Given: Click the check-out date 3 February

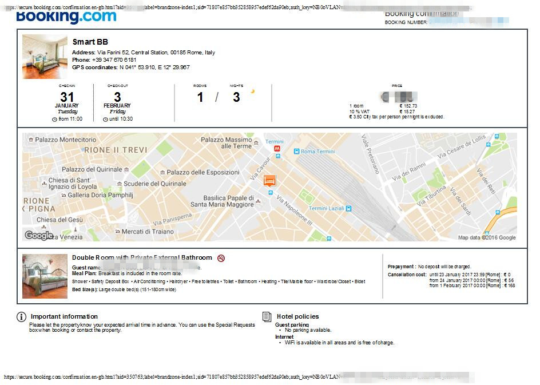Looking at the screenshot, I should coord(117,100).
